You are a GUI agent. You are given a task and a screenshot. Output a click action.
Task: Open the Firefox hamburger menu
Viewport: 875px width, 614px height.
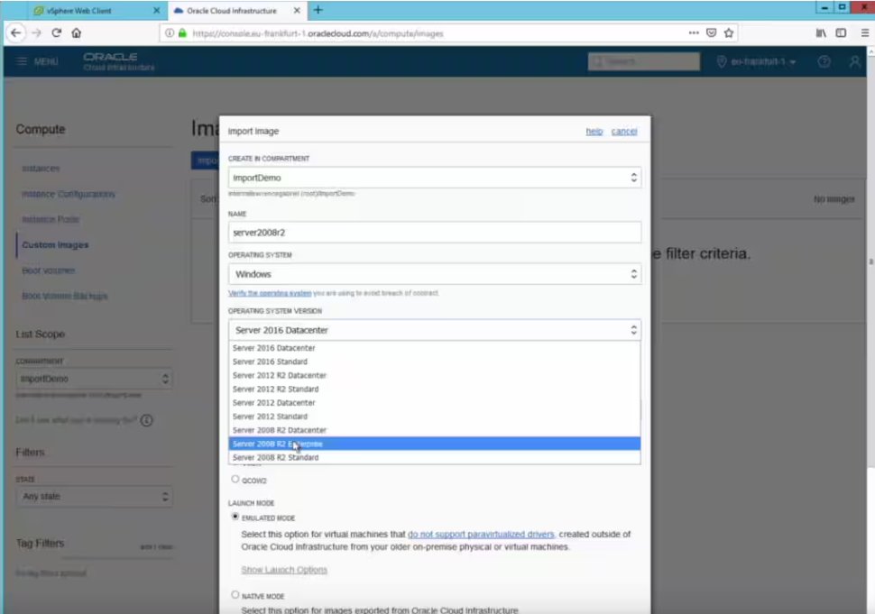(x=864, y=32)
